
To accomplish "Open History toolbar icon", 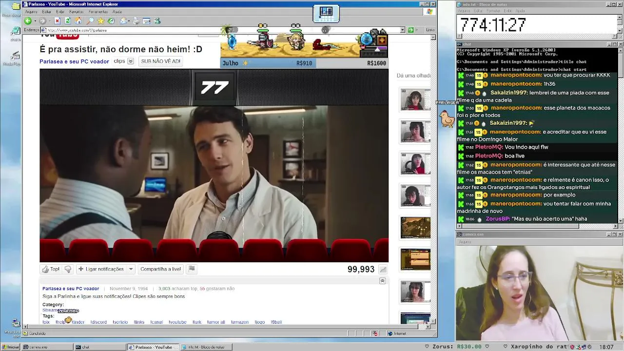I will (111, 21).
